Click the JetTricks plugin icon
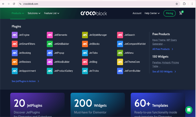Screen dimensions: 196x117 85,71
